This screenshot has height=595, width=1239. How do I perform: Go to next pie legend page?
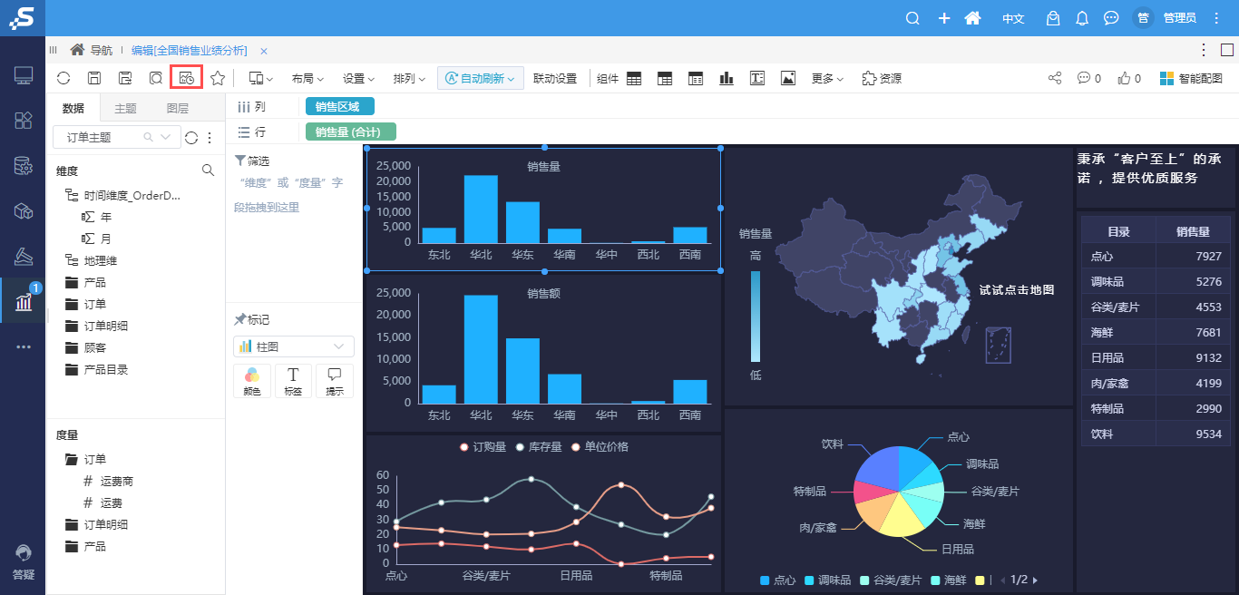[1035, 580]
